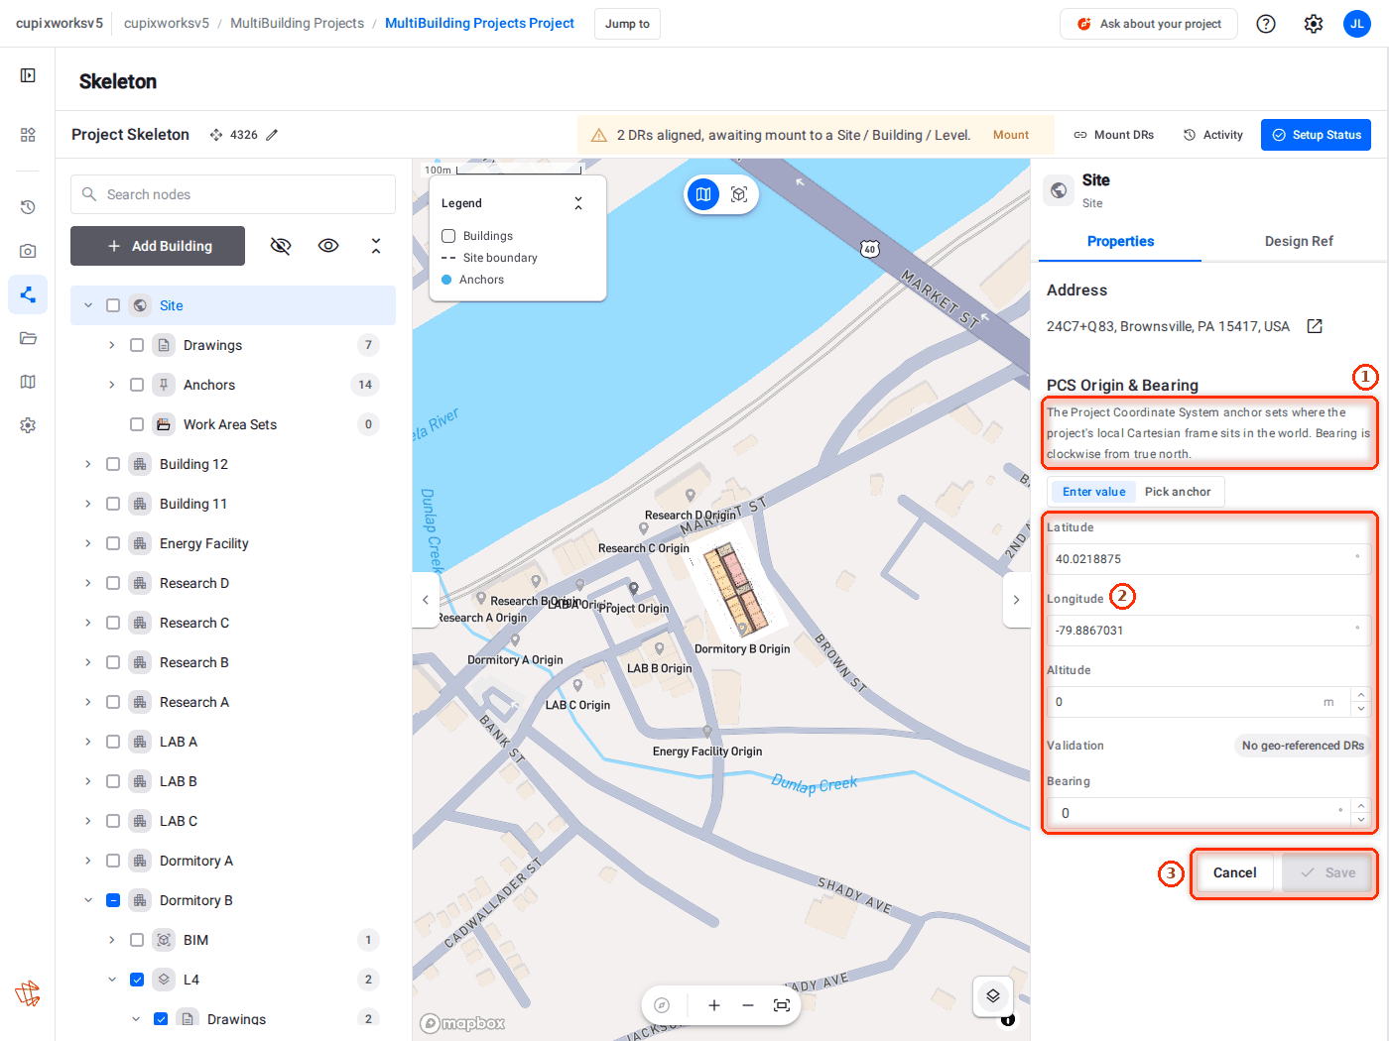Screen dimensions: 1389x1041
Task: Click the Latitude input field
Action: 1208,559
